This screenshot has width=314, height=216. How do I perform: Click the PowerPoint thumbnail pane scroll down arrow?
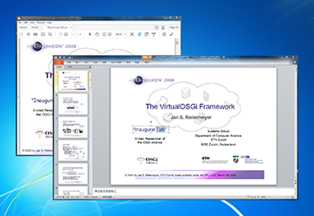point(91,194)
